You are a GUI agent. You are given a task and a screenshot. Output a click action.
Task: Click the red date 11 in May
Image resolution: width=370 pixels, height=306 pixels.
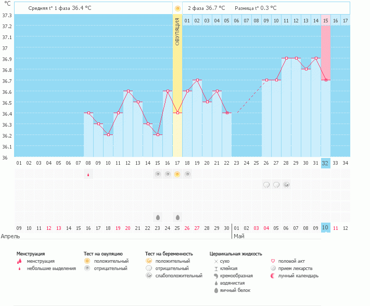tap(335, 228)
